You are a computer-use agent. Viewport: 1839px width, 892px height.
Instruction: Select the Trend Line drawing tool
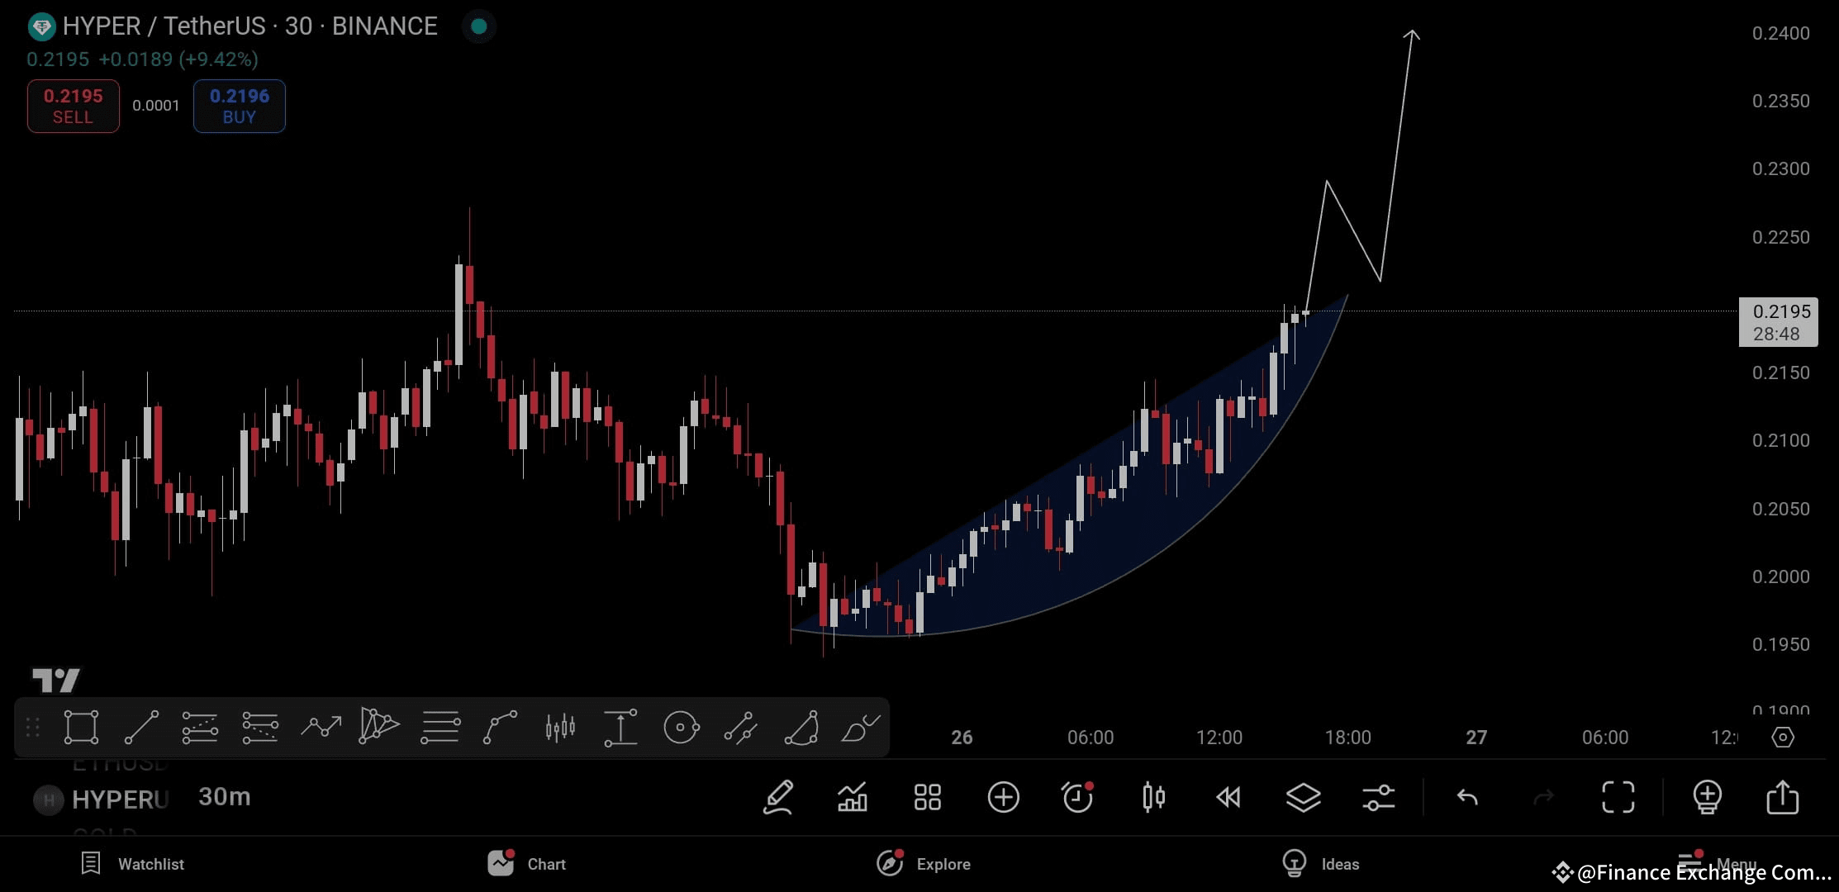point(141,728)
